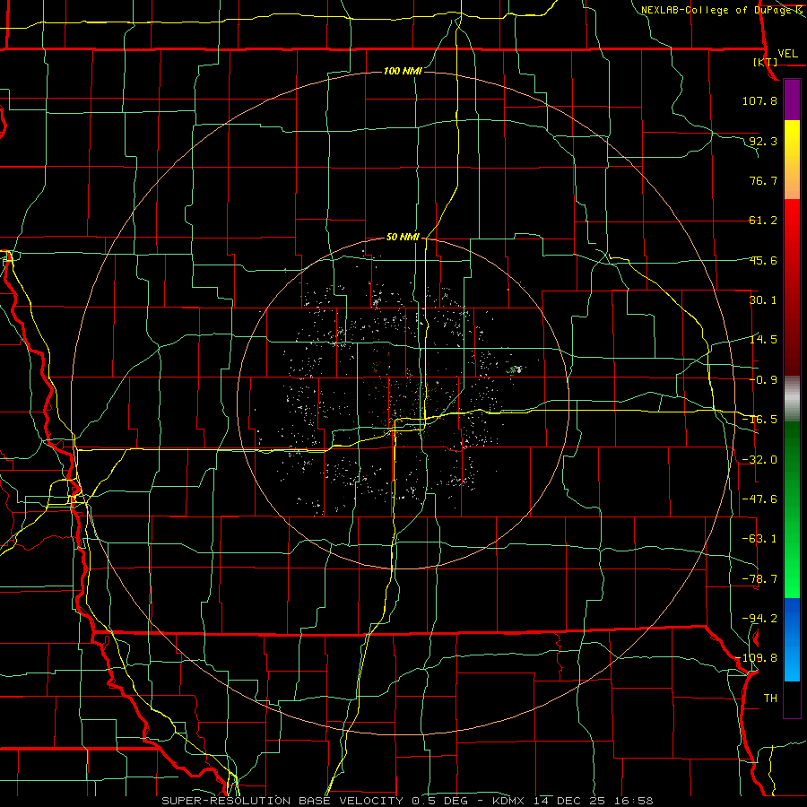Click the yellow-orange segment of the color bar
The width and height of the screenshot is (807, 807).
click(792, 160)
